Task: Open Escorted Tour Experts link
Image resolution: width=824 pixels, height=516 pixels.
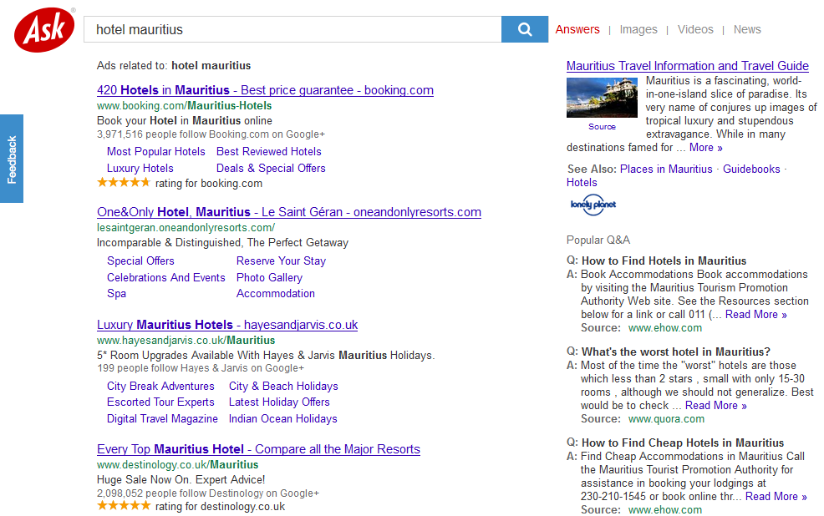Action: pyautogui.click(x=160, y=402)
